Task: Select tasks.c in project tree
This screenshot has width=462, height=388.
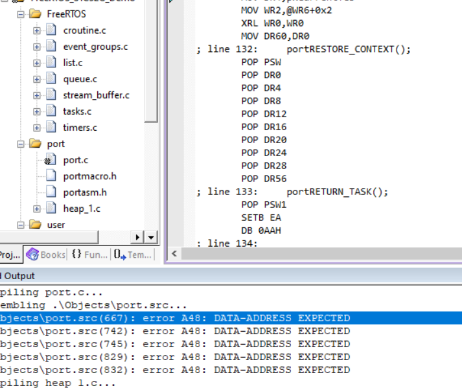Action: pyautogui.click(x=77, y=111)
